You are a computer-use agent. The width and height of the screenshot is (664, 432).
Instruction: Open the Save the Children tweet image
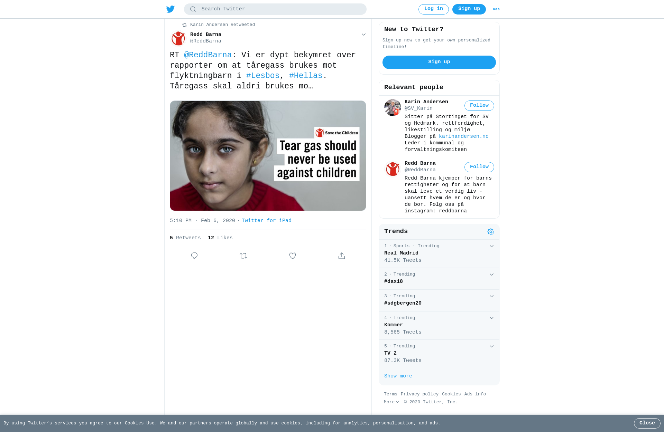[x=268, y=156]
